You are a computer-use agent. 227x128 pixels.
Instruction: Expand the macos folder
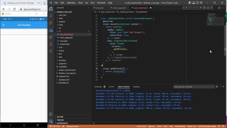61,50
